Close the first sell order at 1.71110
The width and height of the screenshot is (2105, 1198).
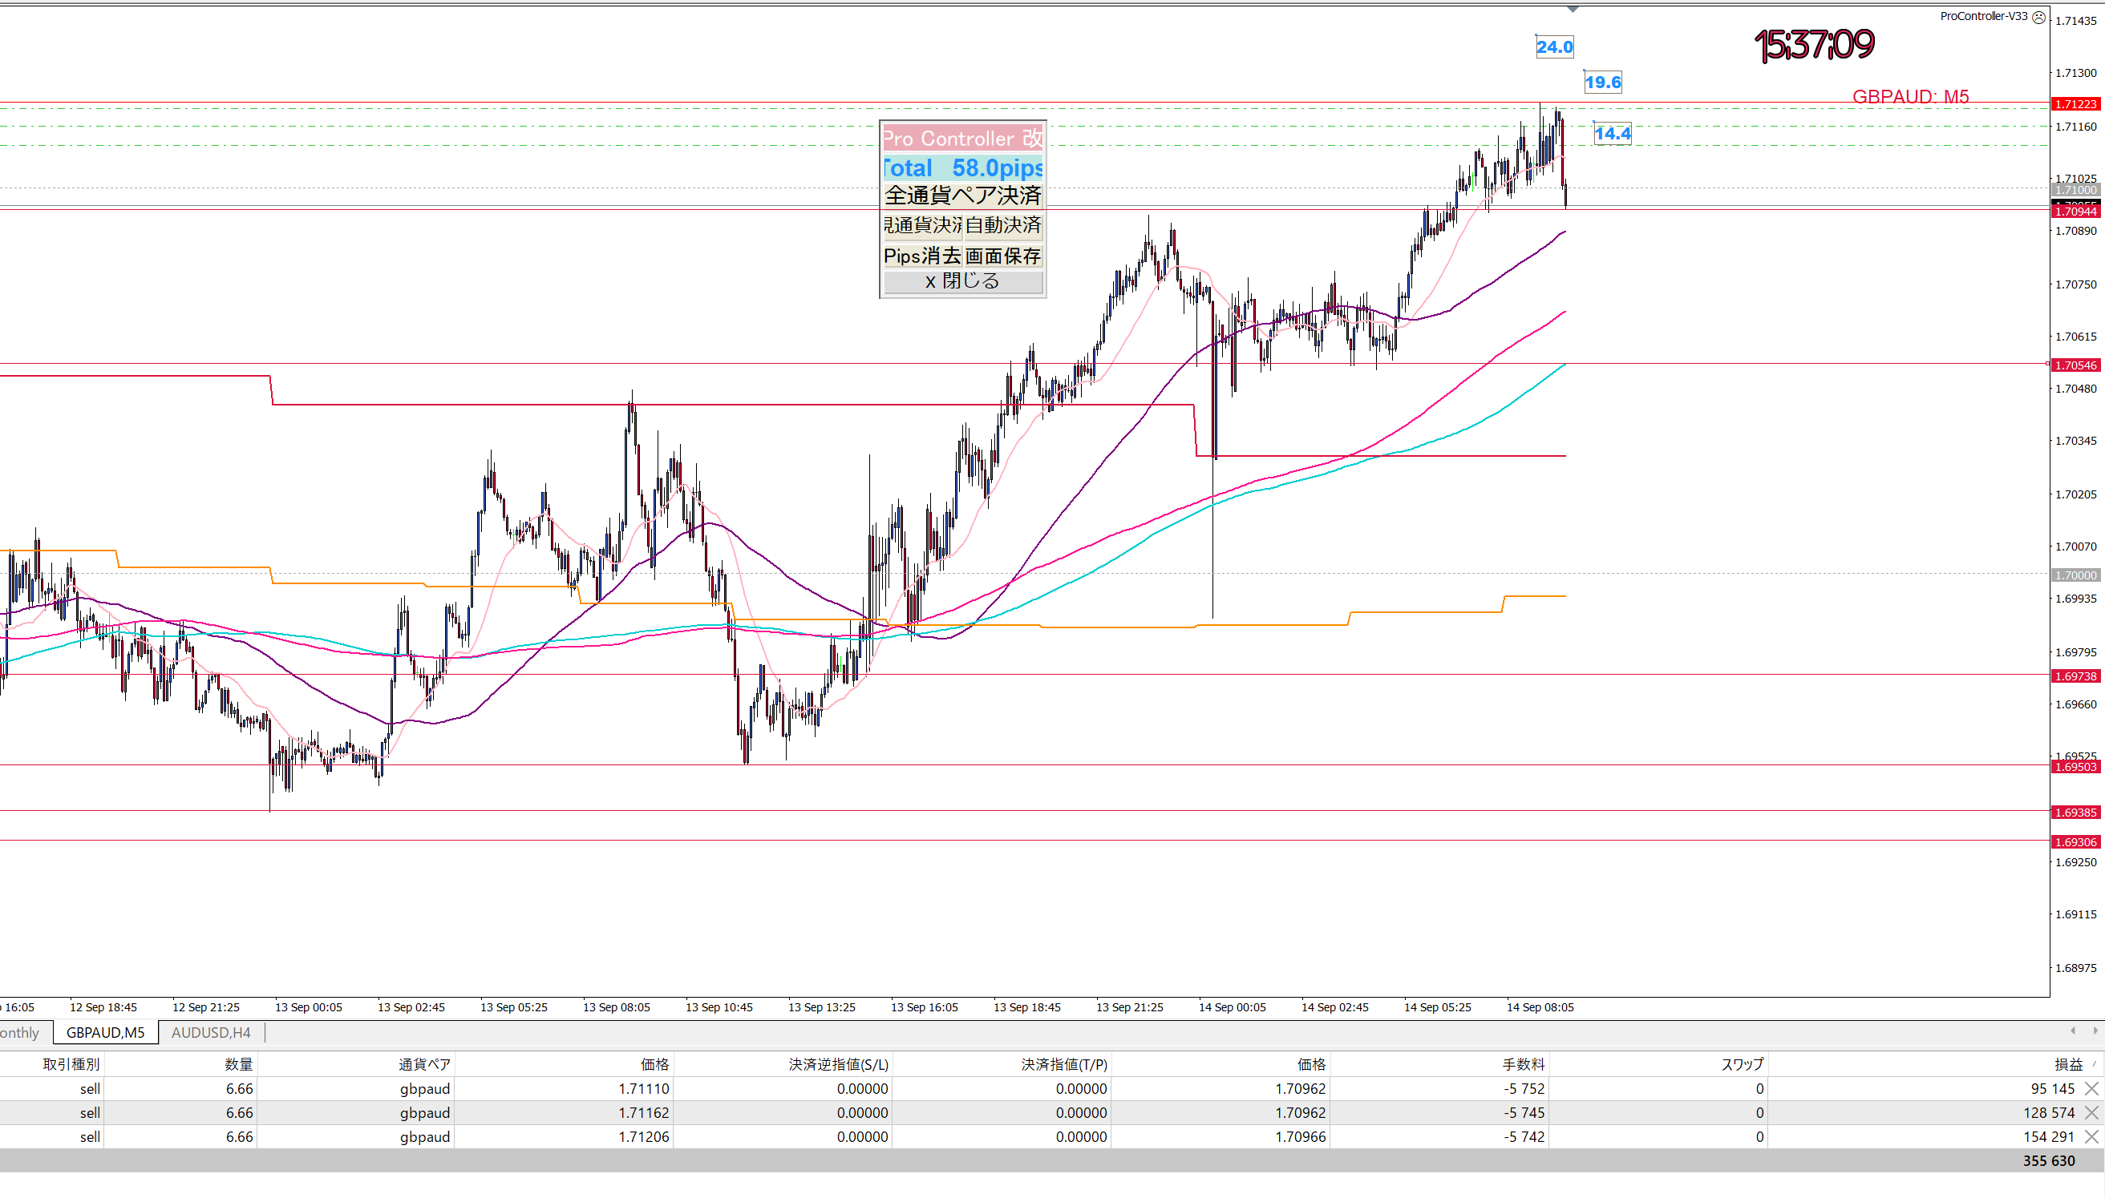[x=2091, y=1088]
